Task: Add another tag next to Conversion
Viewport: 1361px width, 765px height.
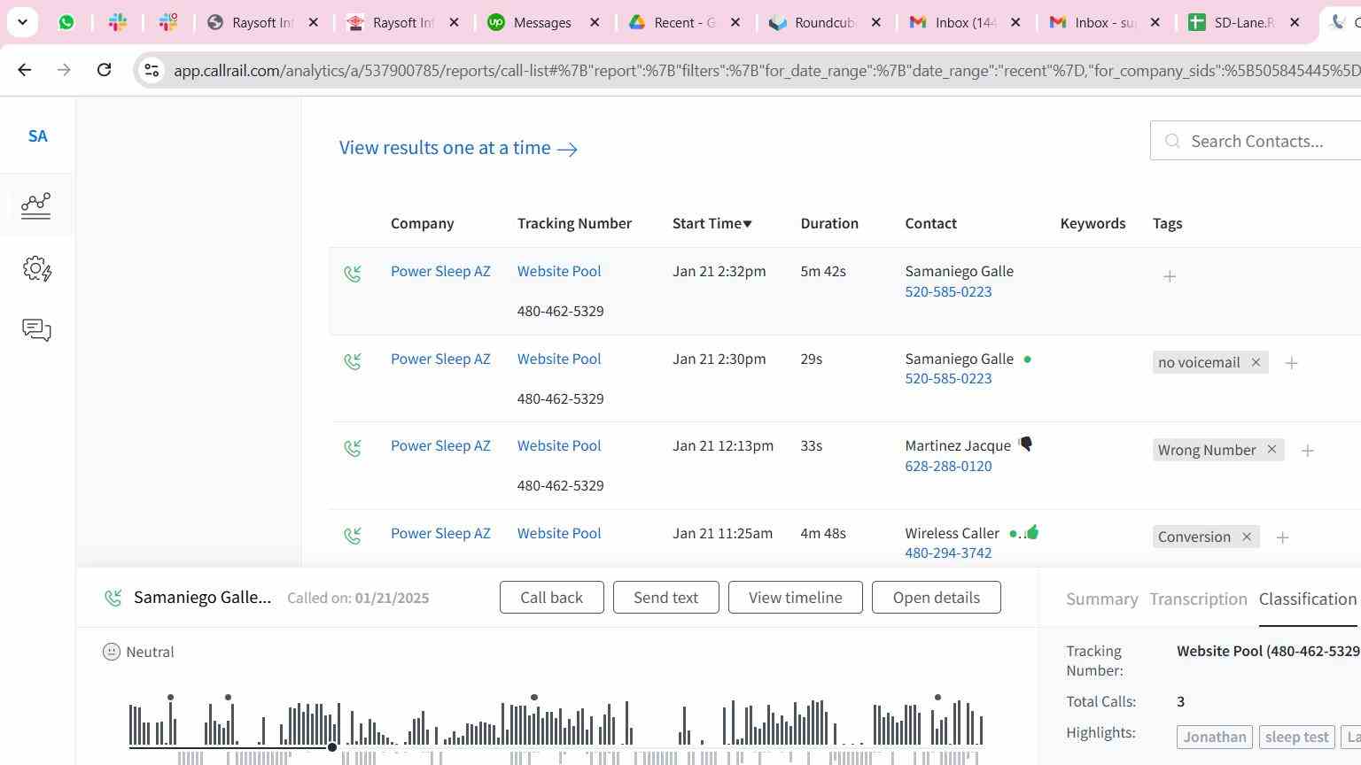Action: pyautogui.click(x=1282, y=537)
